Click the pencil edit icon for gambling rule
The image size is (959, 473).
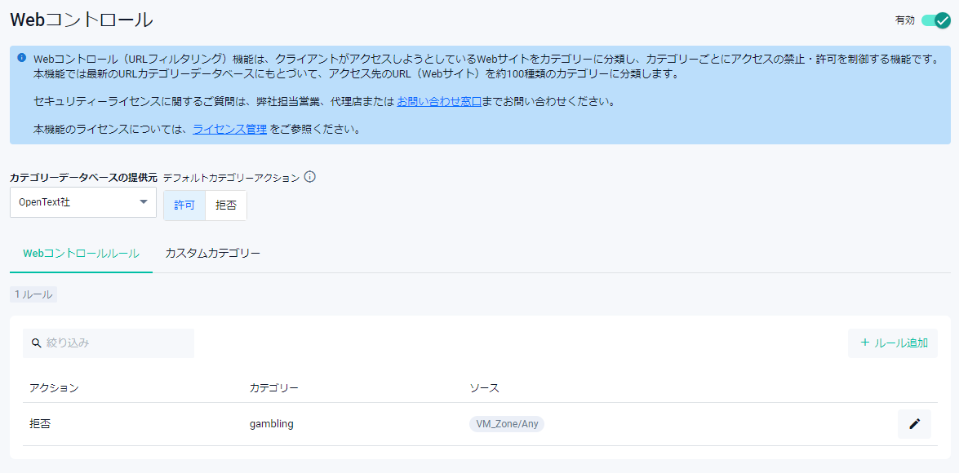(914, 424)
